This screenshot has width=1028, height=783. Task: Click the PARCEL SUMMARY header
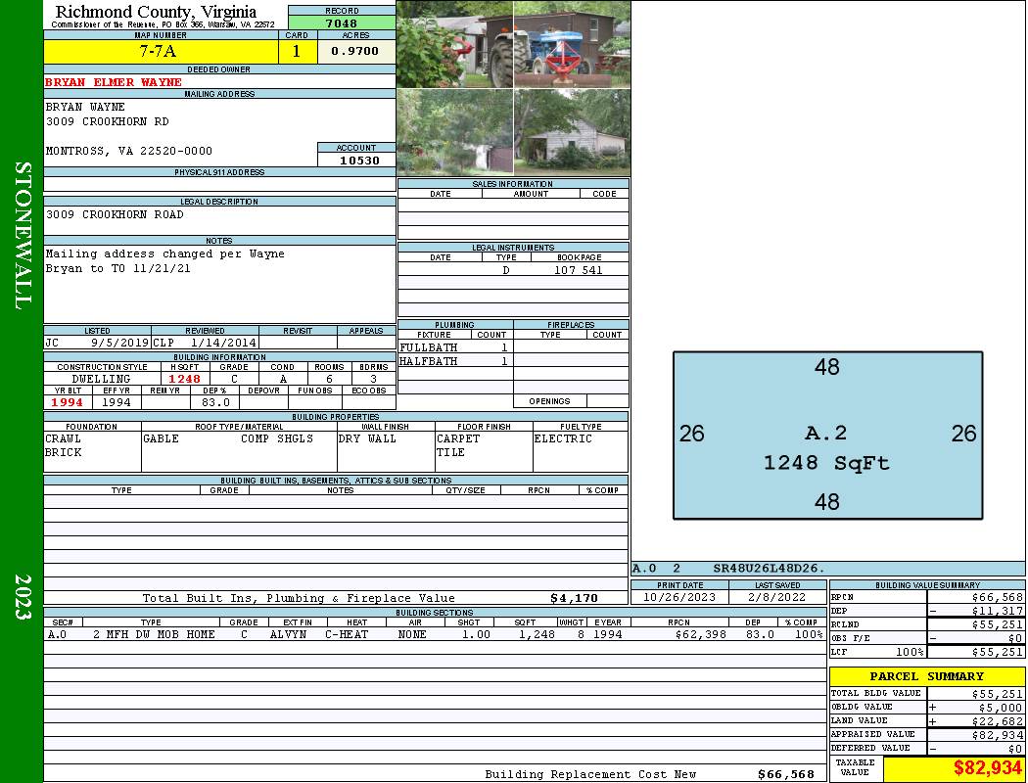926,676
